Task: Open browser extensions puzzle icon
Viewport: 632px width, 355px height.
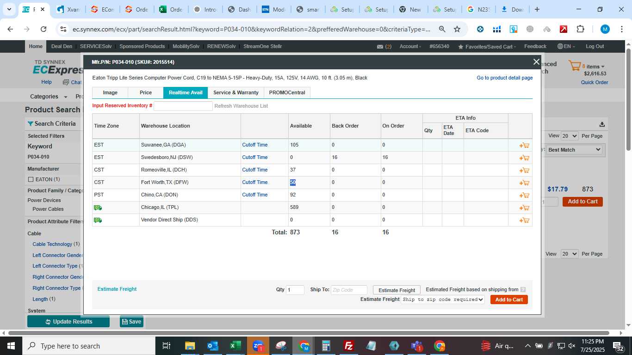Action: click(x=580, y=29)
